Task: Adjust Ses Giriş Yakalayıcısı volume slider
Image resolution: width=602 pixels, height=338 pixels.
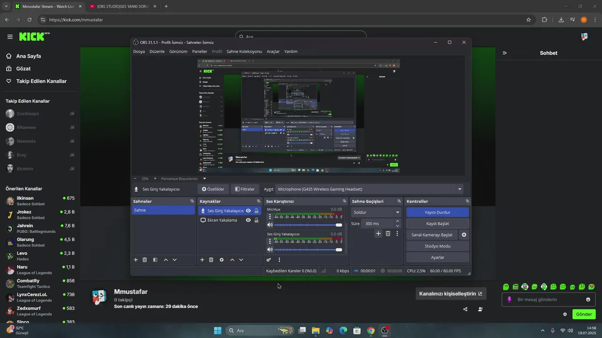Action: click(308, 249)
